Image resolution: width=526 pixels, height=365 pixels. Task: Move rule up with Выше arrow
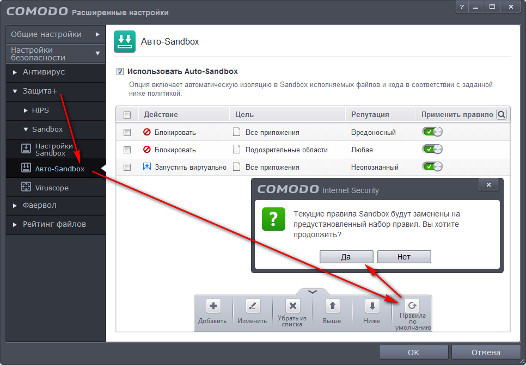click(332, 306)
